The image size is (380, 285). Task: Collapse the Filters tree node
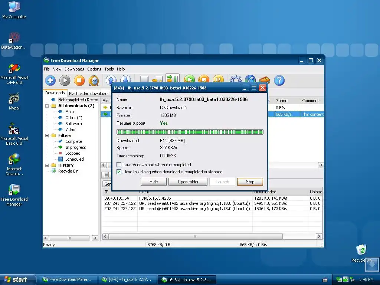click(47, 135)
